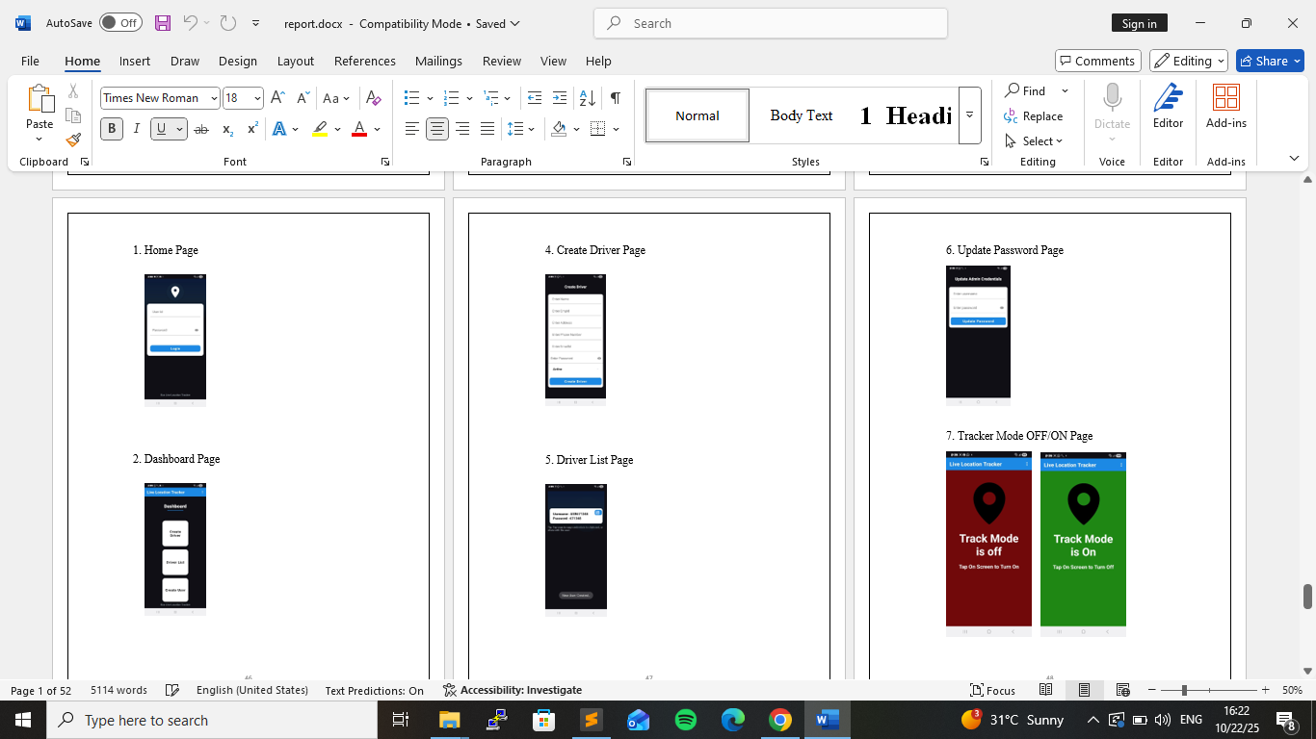Toggle AutoSave switch
The height and width of the screenshot is (739, 1316).
coord(120,23)
